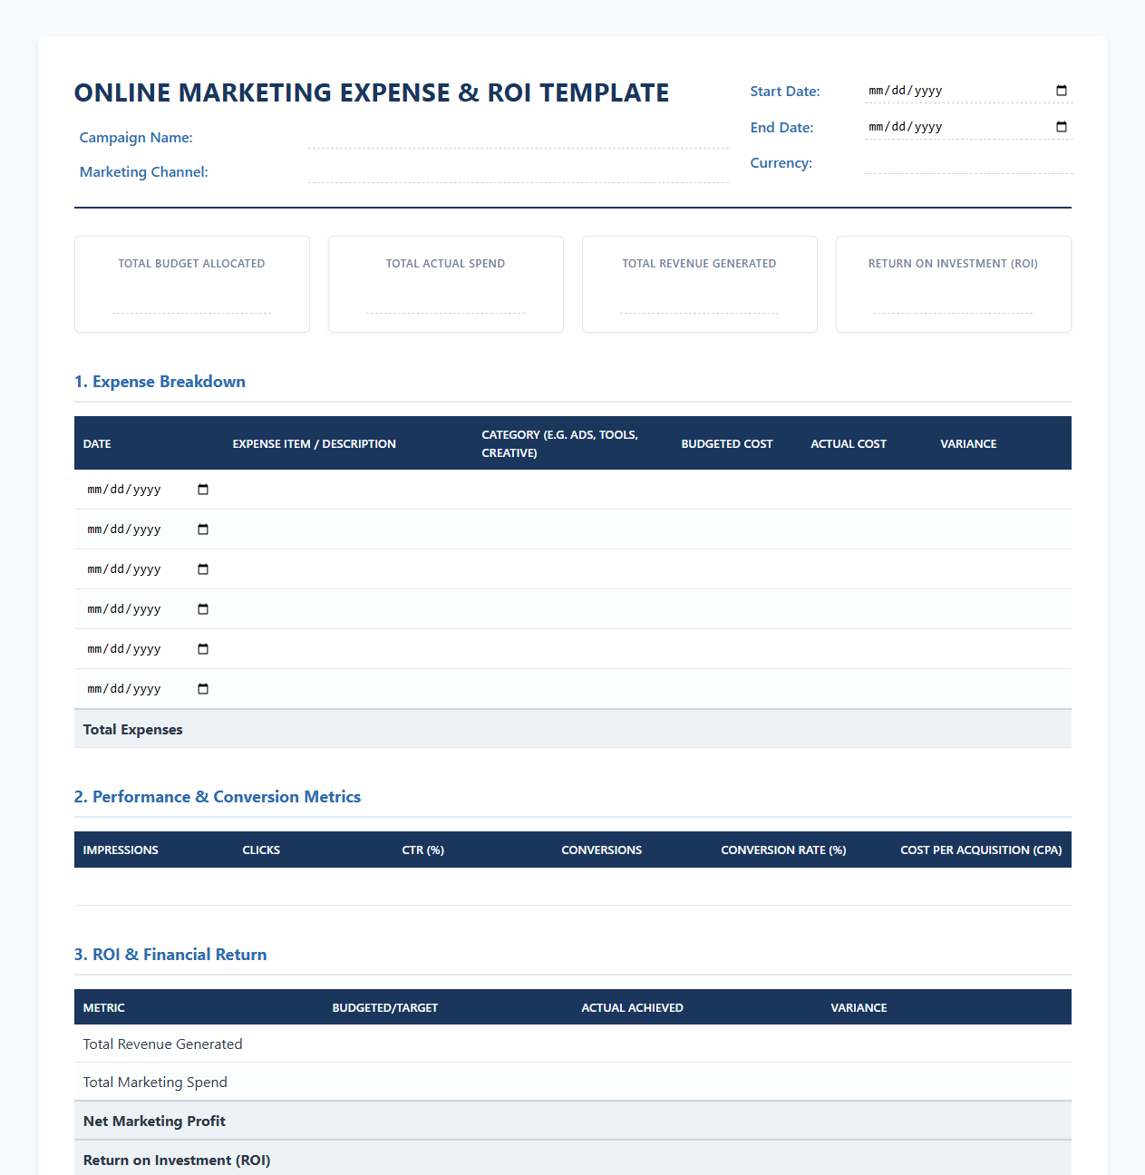
Task: Focus the date field in third expense row
Action: (149, 569)
